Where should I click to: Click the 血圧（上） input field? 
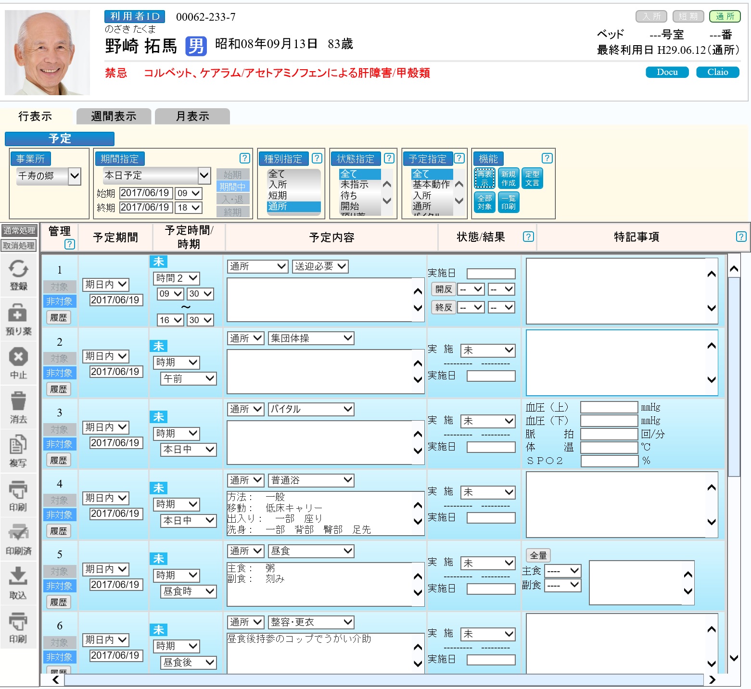(609, 407)
